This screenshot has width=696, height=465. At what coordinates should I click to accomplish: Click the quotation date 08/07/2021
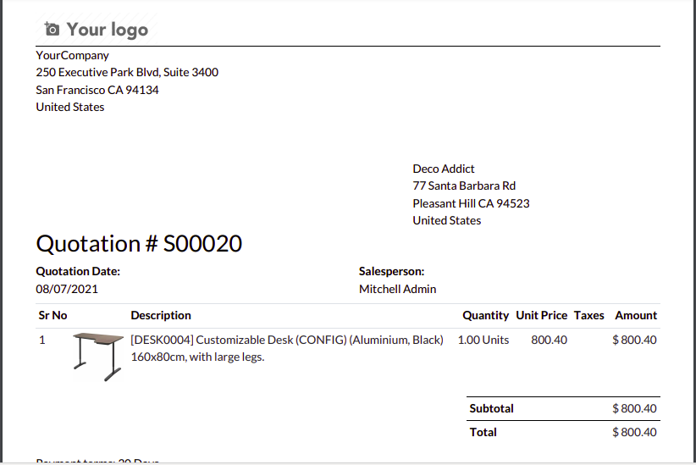tap(67, 289)
